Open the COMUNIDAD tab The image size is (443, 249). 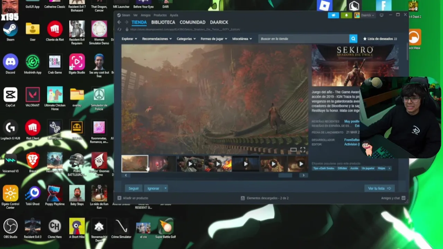[x=192, y=22]
